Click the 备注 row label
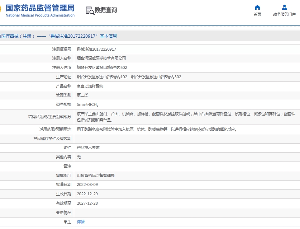 coord(67,166)
